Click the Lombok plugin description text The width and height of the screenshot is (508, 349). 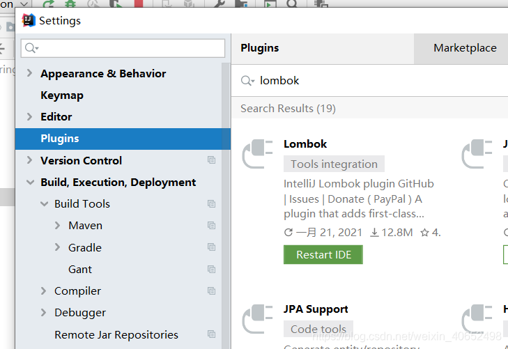tap(359, 199)
